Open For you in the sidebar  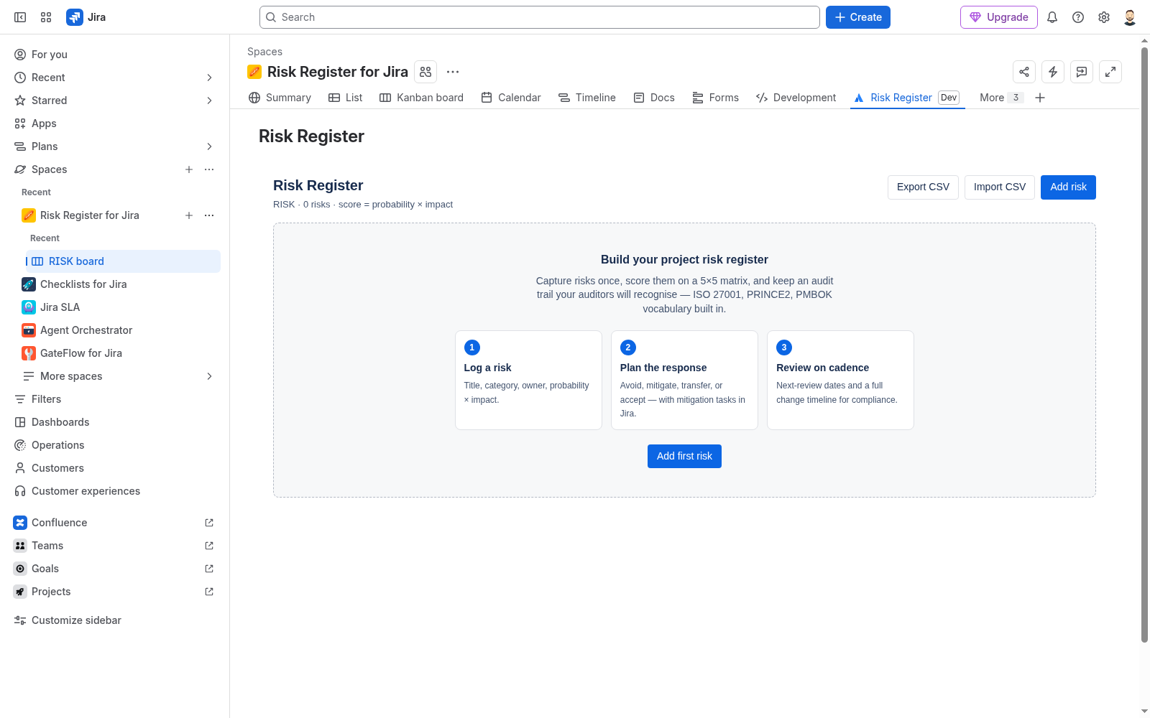click(x=115, y=55)
